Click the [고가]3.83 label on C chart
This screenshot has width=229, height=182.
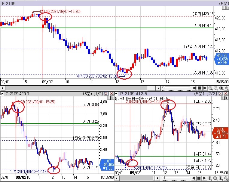point(90,104)
